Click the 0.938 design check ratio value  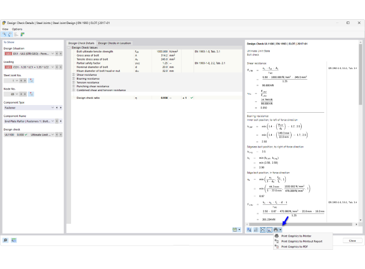tap(164, 98)
